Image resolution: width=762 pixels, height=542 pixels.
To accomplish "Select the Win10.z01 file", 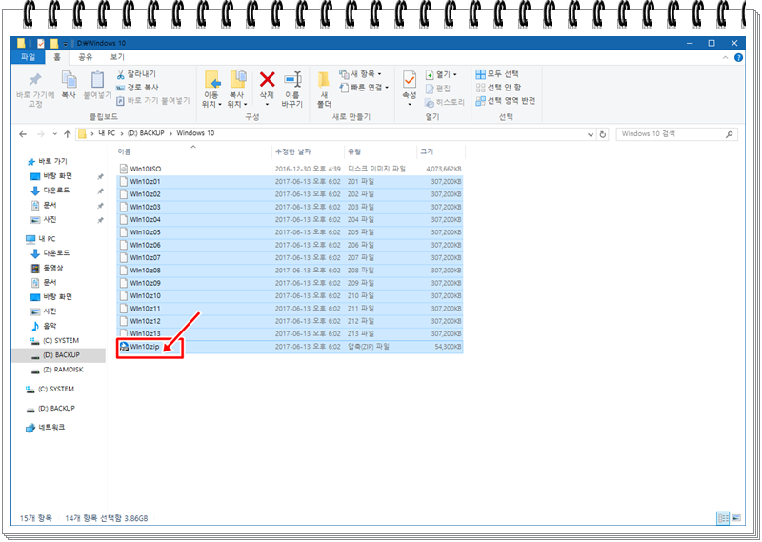I will (290, 181).
